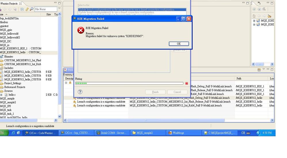
Task: Click the folder pencil icon in right panel
Action: [x=269, y=16]
